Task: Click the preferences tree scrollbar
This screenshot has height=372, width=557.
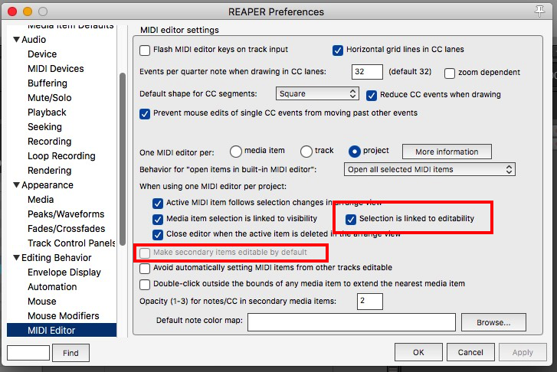Action: 123,159
